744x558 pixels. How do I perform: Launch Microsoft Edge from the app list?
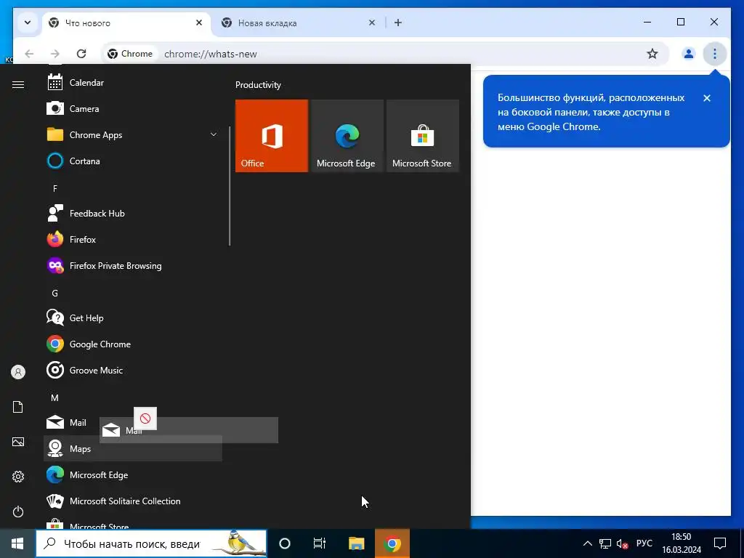click(x=133, y=475)
